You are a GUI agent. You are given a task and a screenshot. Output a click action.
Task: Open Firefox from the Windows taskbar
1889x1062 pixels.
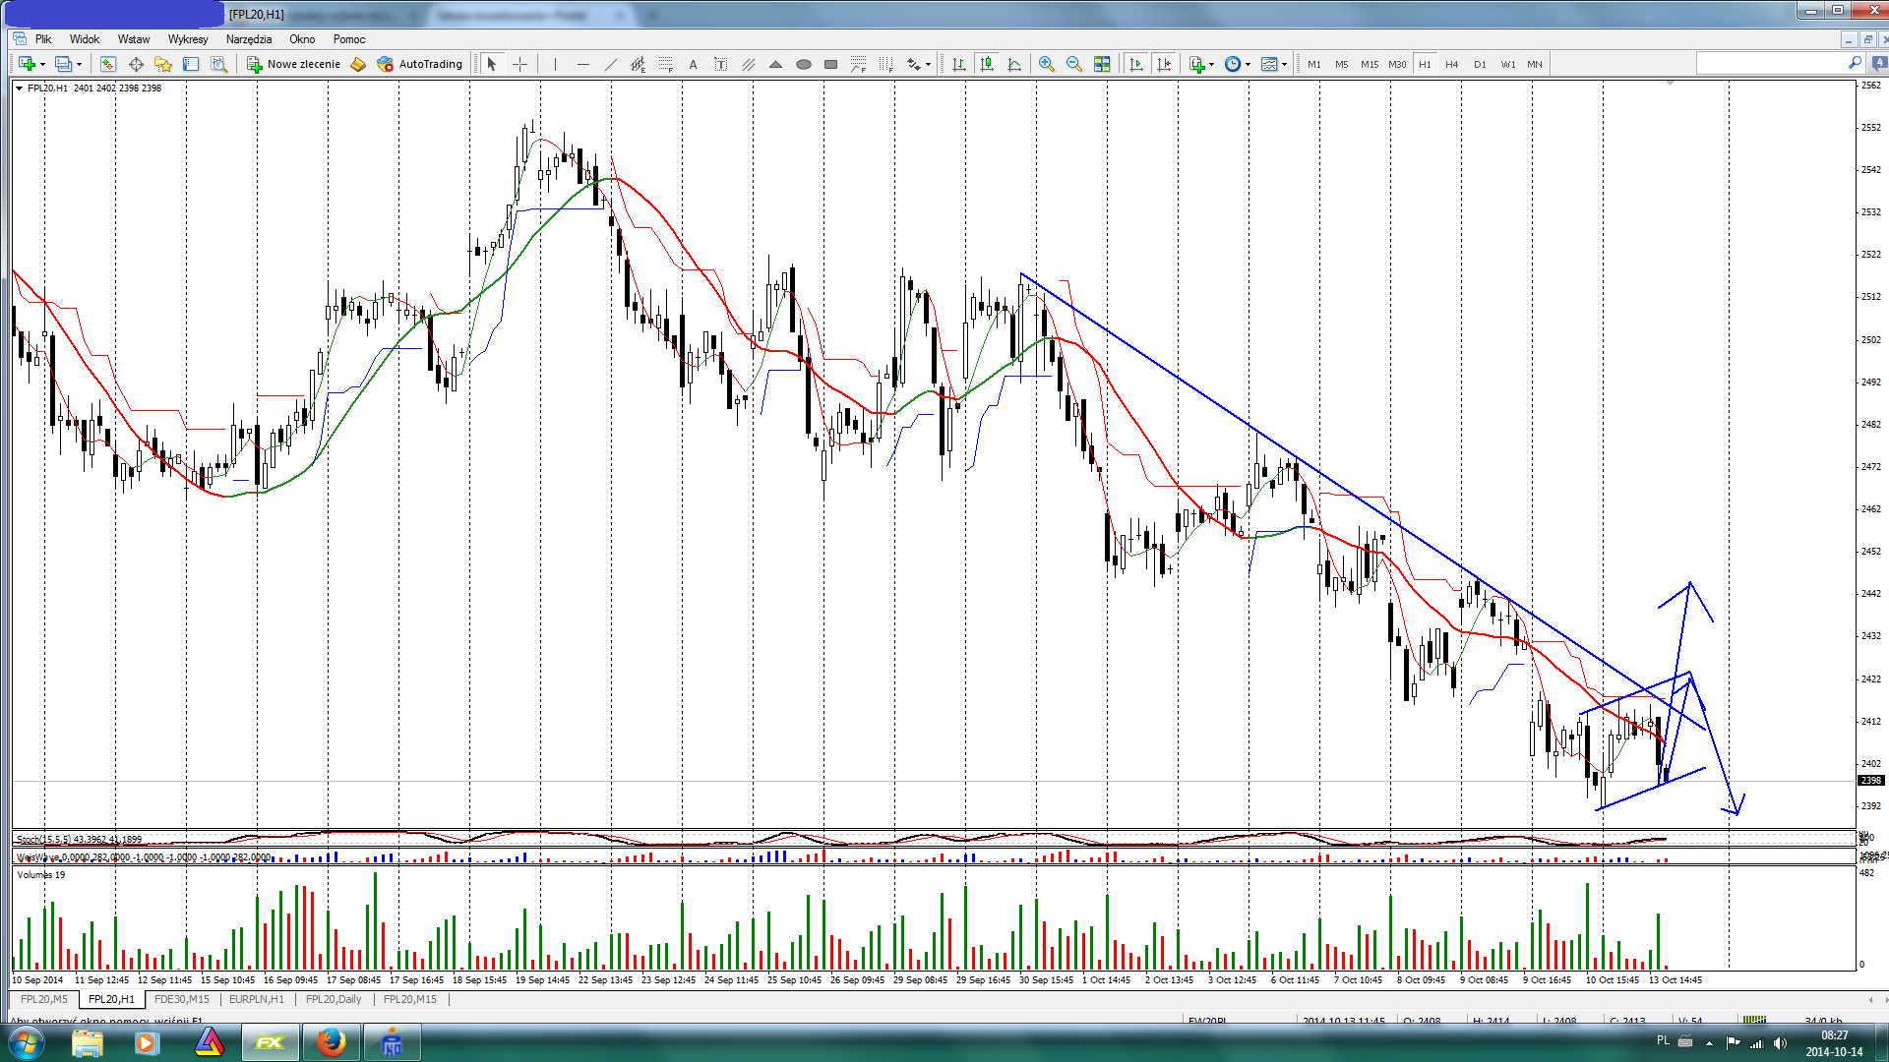(x=331, y=1042)
